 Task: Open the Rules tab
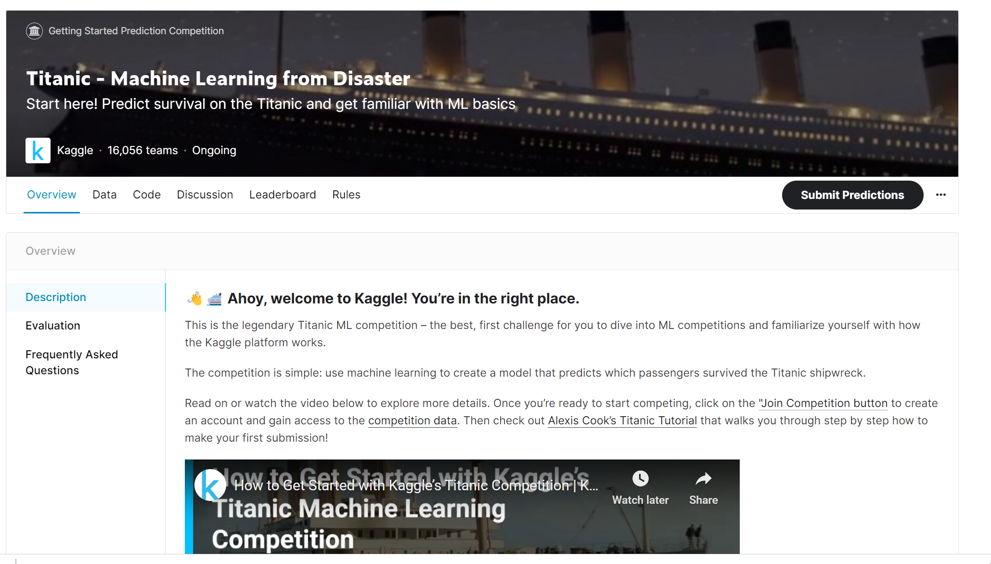[346, 195]
